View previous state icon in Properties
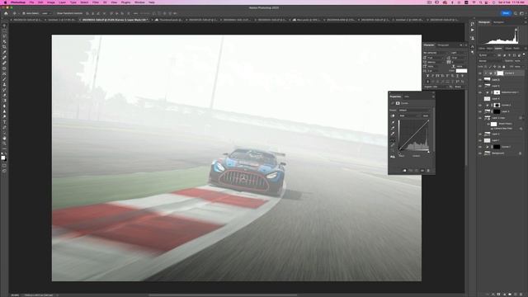This screenshot has width=528, height=297. [411, 171]
